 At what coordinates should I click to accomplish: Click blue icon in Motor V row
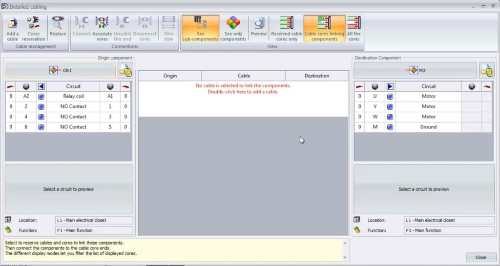(390, 107)
